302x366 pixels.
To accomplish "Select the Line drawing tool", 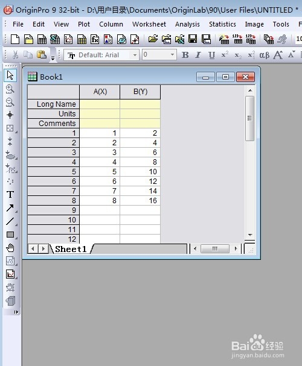I will pos(10,221).
